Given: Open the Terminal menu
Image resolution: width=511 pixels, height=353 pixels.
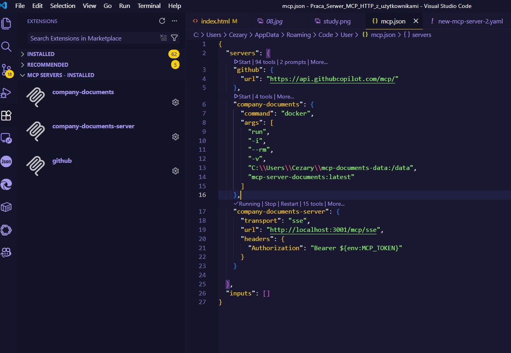Looking at the screenshot, I should pyautogui.click(x=149, y=6).
